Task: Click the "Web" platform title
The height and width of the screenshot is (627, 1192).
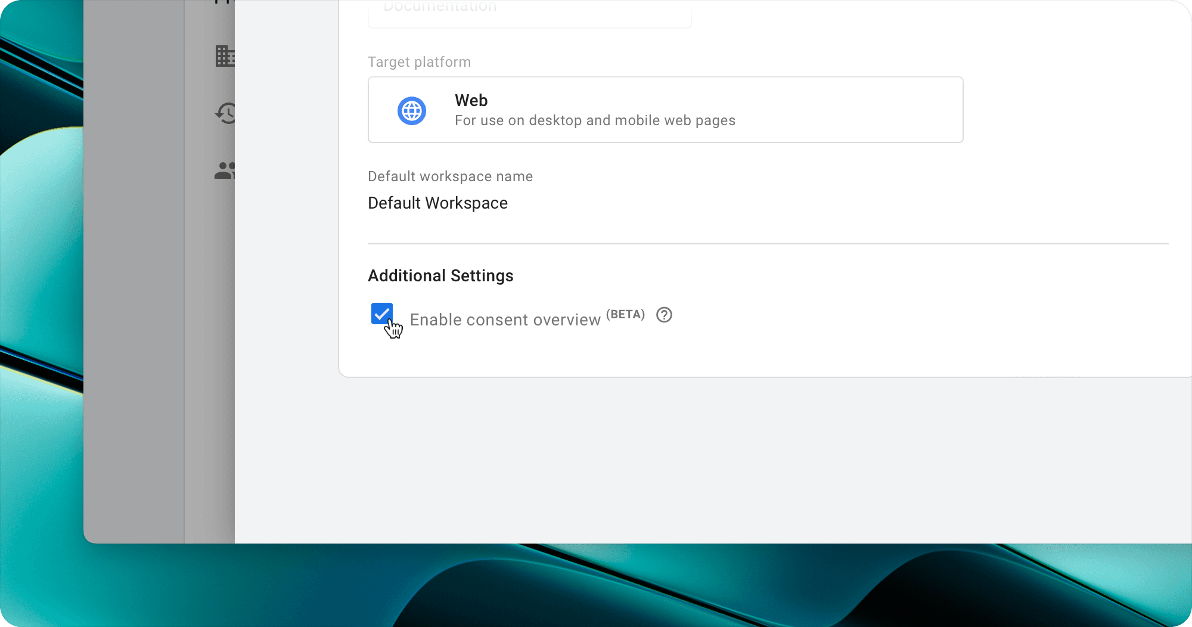Action: [471, 100]
